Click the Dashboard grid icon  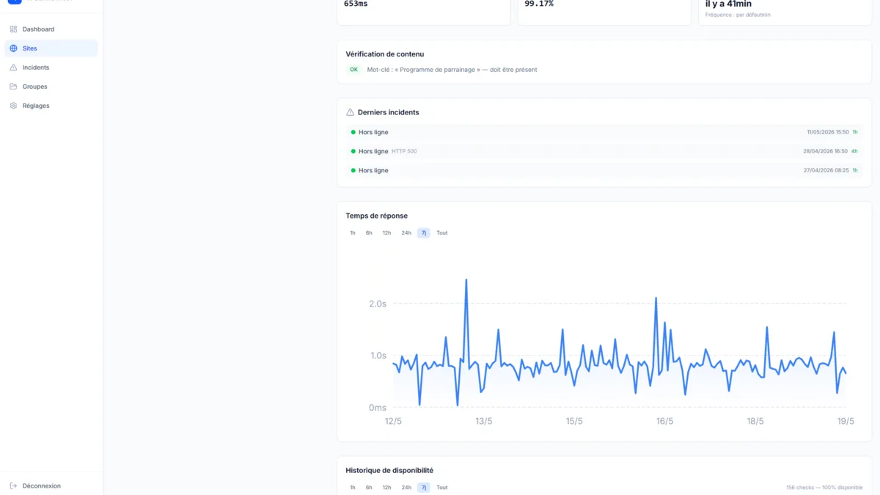pos(13,29)
